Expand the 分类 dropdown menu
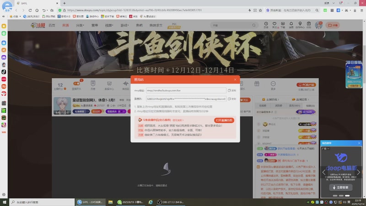Viewport: 366px width, 206px height. pos(80,25)
